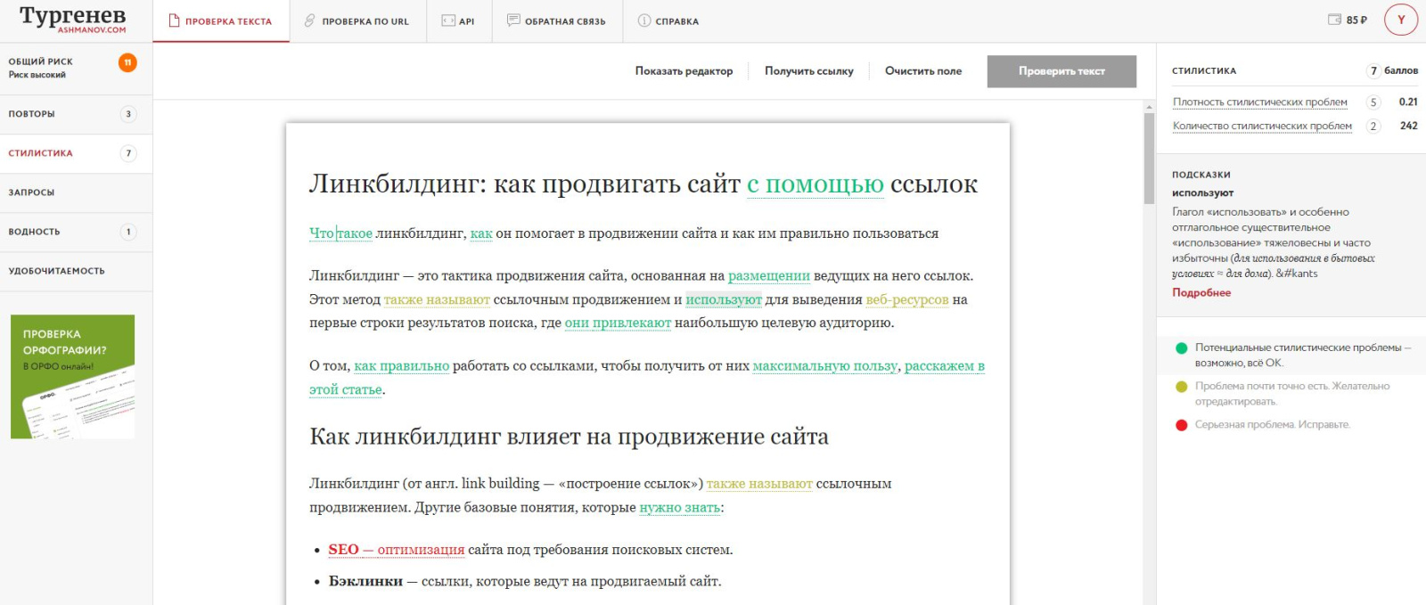Image resolution: width=1426 pixels, height=605 pixels.
Task: Click the info icon beside Справка
Action: (644, 20)
